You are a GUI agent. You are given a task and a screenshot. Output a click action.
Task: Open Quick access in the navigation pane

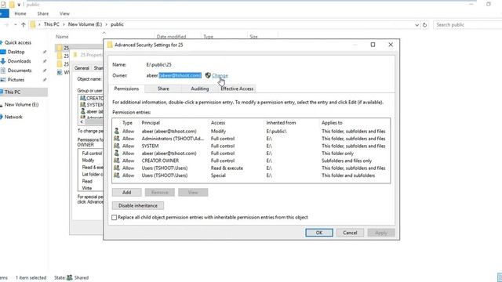click(x=18, y=42)
